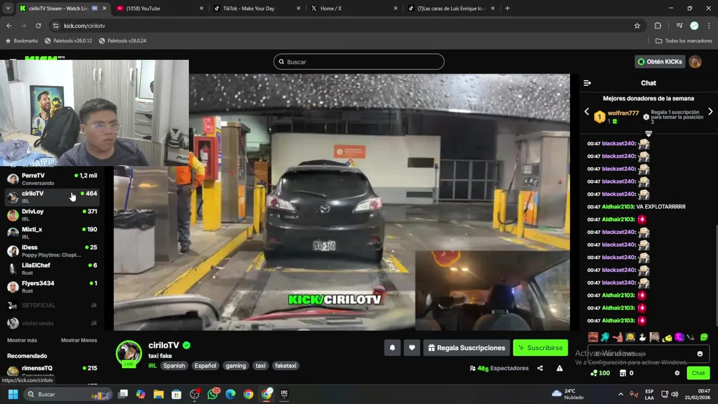This screenshot has height=404, width=718.
Task: Open new browser tab
Action: [507, 8]
